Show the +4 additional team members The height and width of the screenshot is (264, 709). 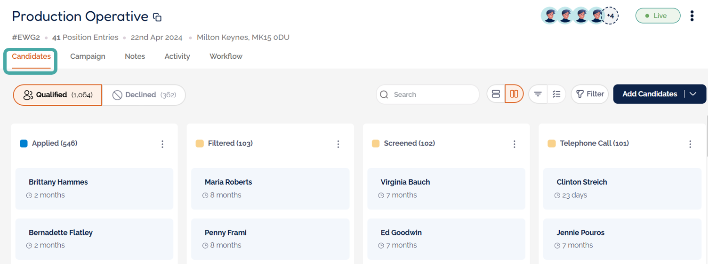pos(610,16)
